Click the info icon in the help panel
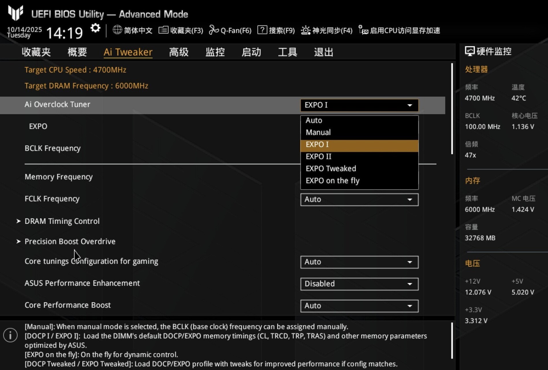This screenshot has width=548, height=370. (x=11, y=335)
